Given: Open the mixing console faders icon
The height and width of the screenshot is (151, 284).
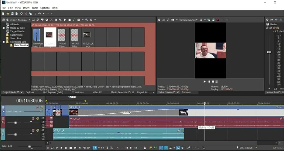Looking at the screenshot, I should 281,20.
